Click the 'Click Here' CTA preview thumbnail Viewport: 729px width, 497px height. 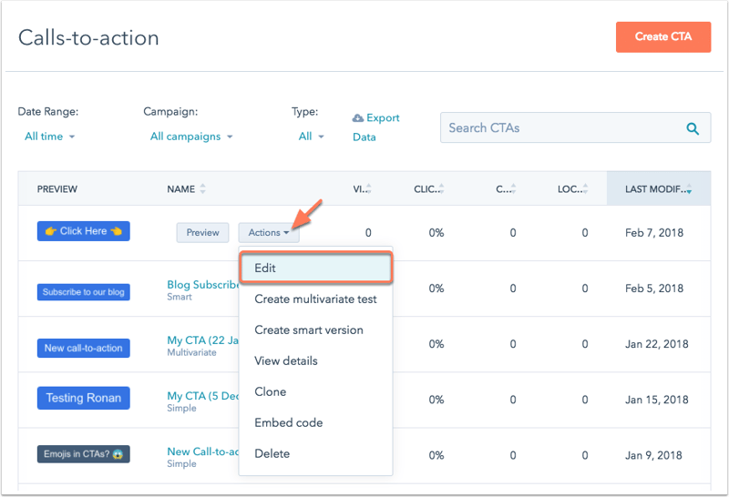(84, 231)
